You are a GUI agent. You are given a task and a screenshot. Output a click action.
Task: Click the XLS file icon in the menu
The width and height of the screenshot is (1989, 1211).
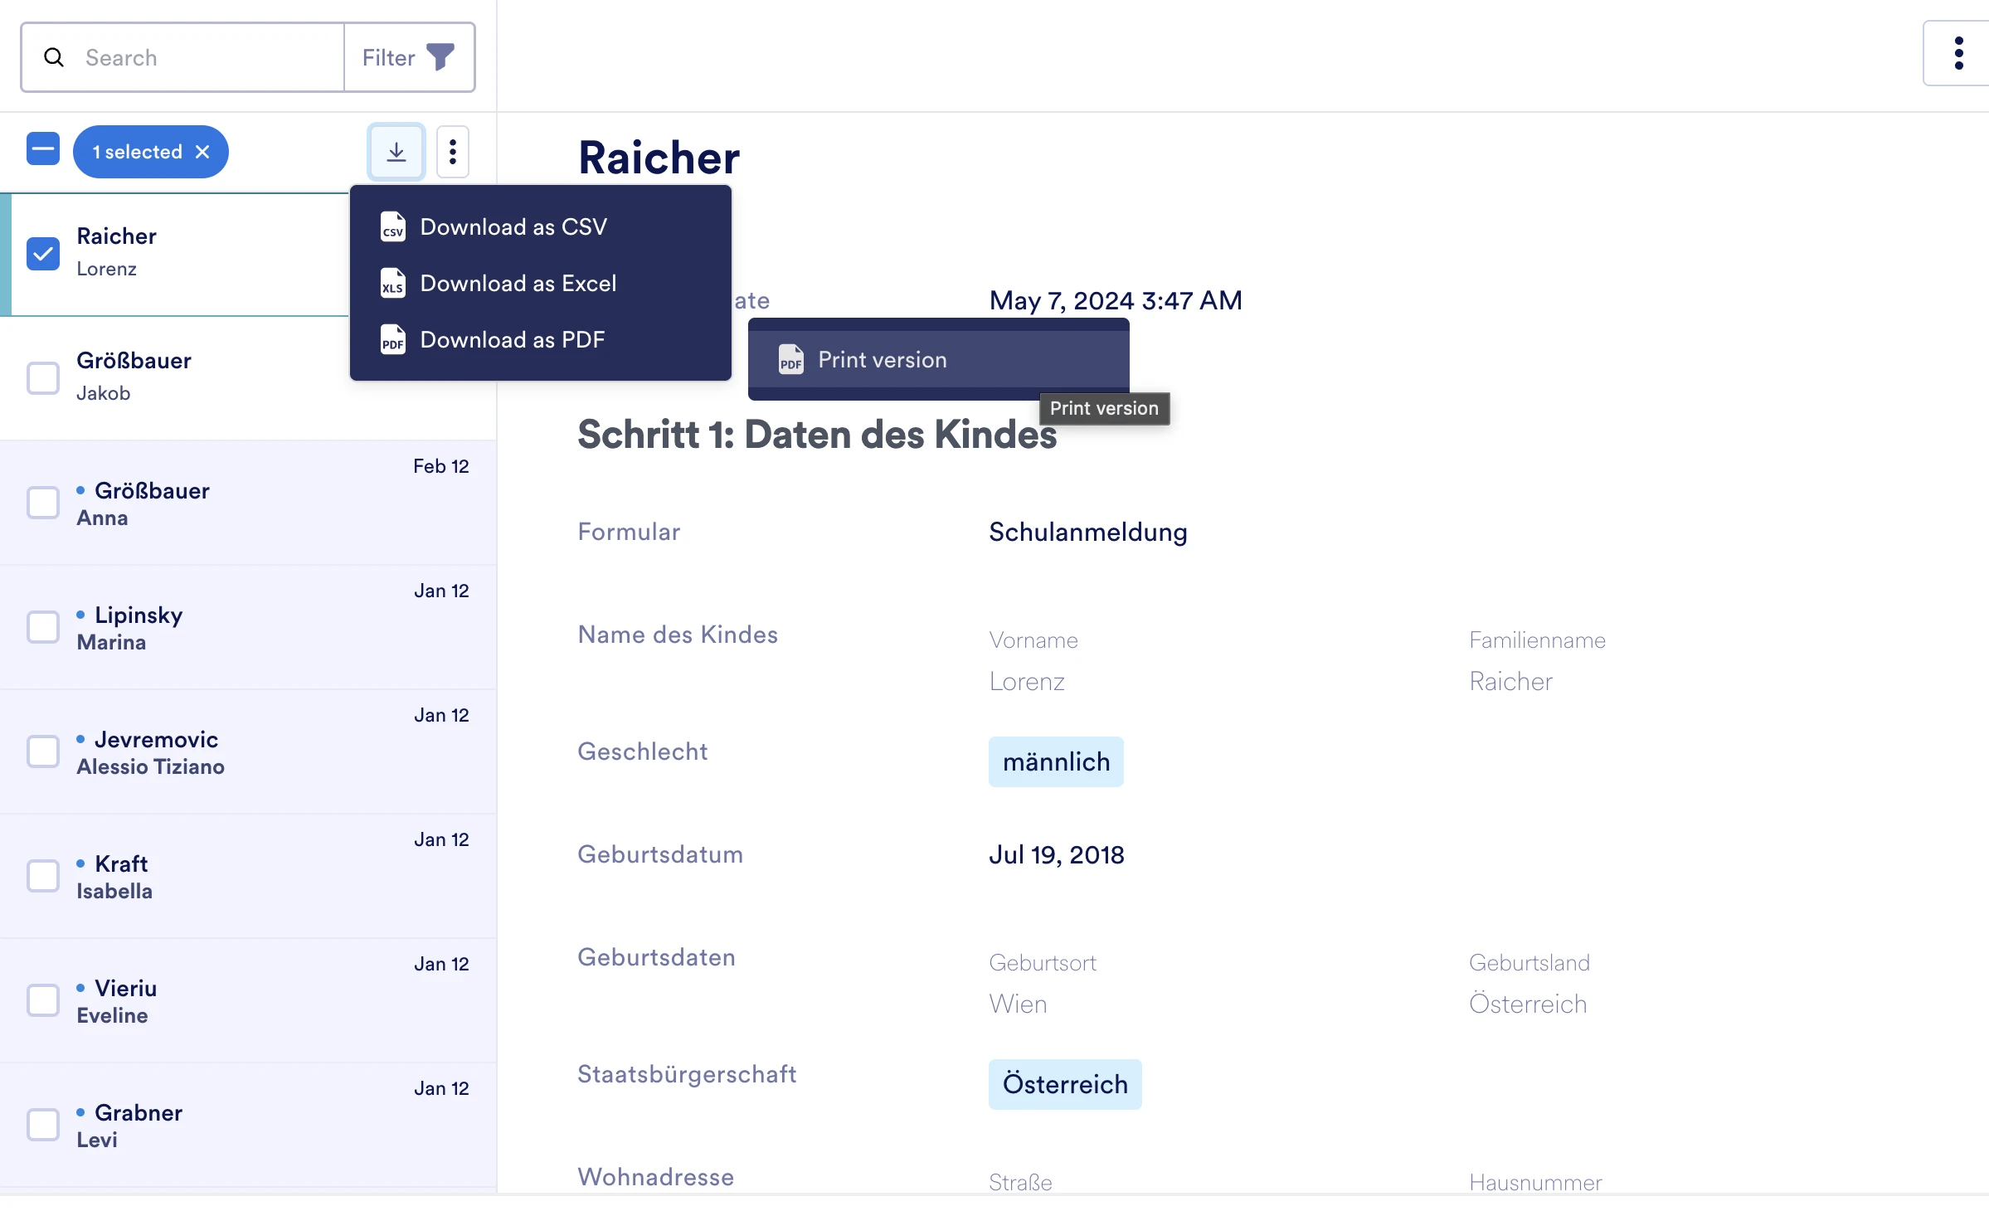(392, 284)
